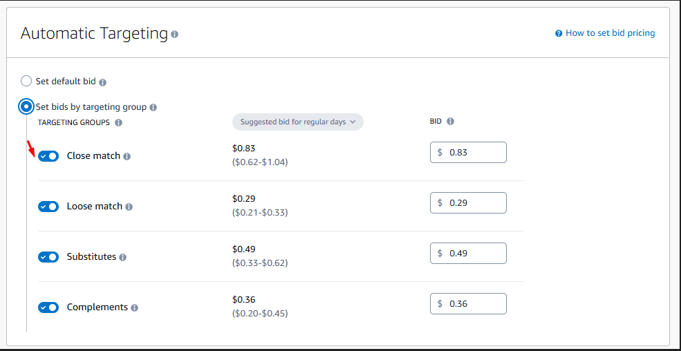The width and height of the screenshot is (681, 351).
Task: Click the Complements bid input box
Action: click(475, 304)
